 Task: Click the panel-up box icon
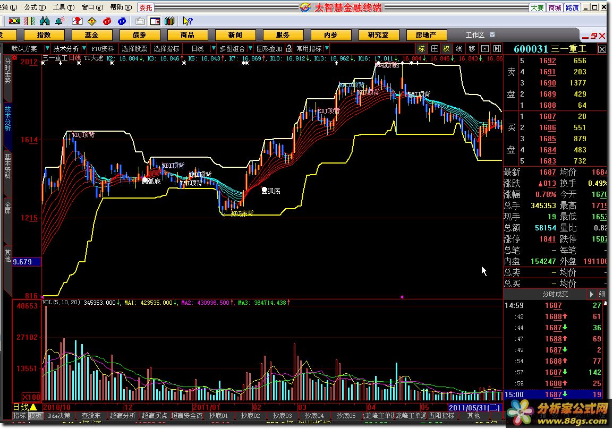485,48
